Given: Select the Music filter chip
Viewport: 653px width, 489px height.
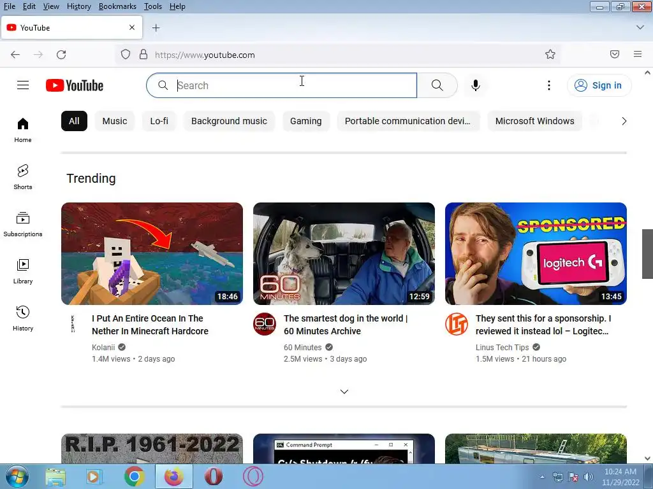Looking at the screenshot, I should (x=115, y=121).
